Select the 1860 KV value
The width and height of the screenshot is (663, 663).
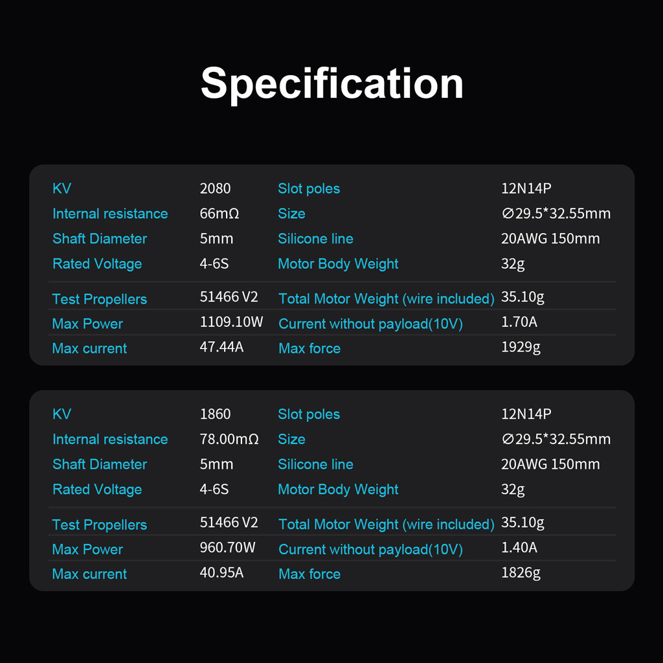tap(215, 414)
